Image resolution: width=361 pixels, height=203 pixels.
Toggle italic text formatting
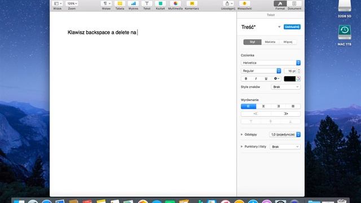256,79
